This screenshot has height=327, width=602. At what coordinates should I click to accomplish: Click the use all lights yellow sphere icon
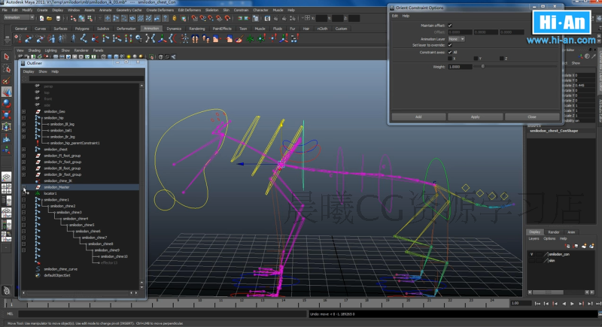coord(129,56)
